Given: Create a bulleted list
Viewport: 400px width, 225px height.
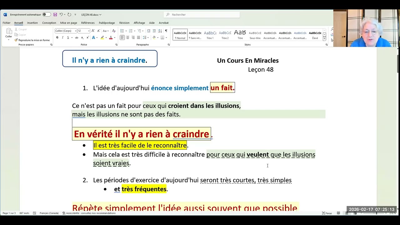Looking at the screenshot, I should point(122,31).
